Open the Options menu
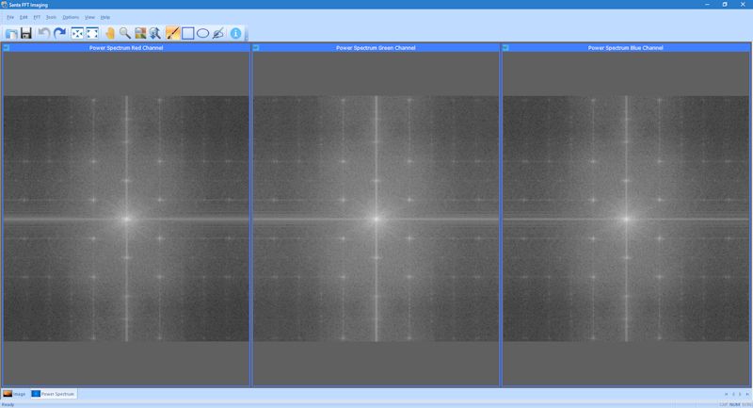The width and height of the screenshot is (753, 408). tap(71, 17)
